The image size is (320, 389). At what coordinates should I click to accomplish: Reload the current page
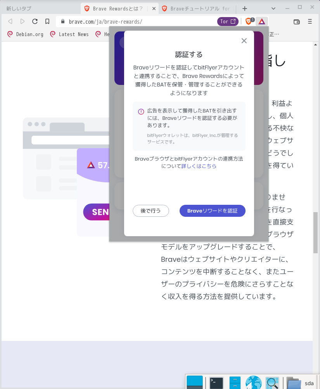35,21
